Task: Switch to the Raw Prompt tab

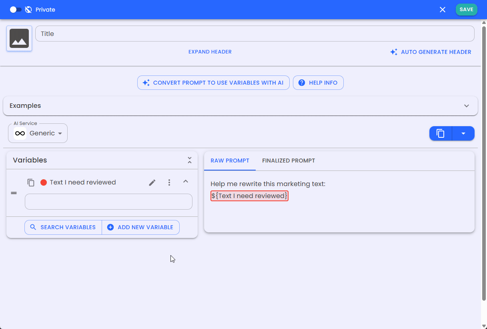Action: pyautogui.click(x=230, y=161)
